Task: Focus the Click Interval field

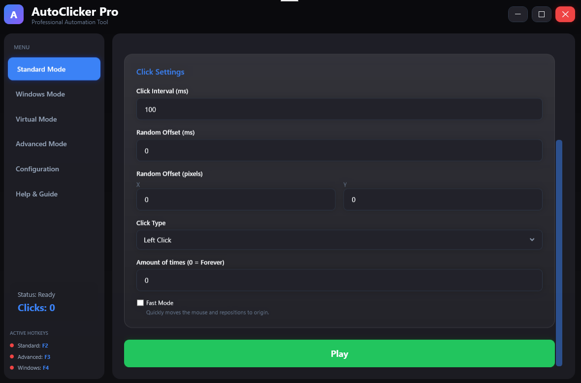Action: 339,109
